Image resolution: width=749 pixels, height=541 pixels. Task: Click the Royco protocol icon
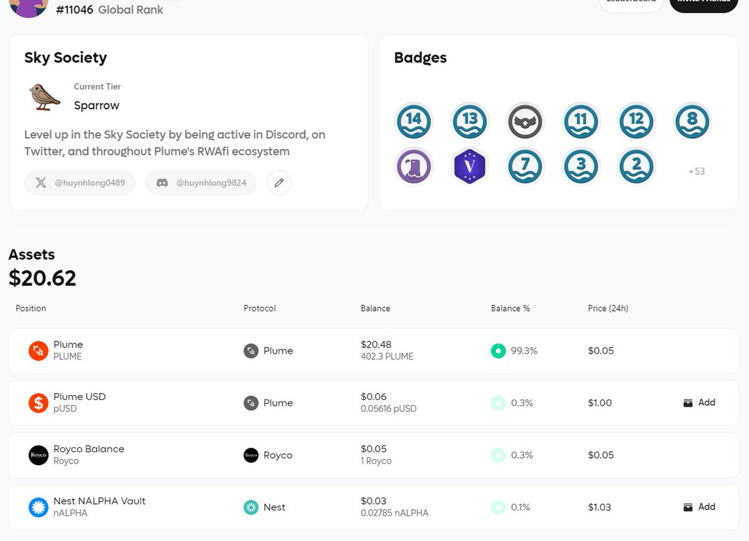click(251, 456)
